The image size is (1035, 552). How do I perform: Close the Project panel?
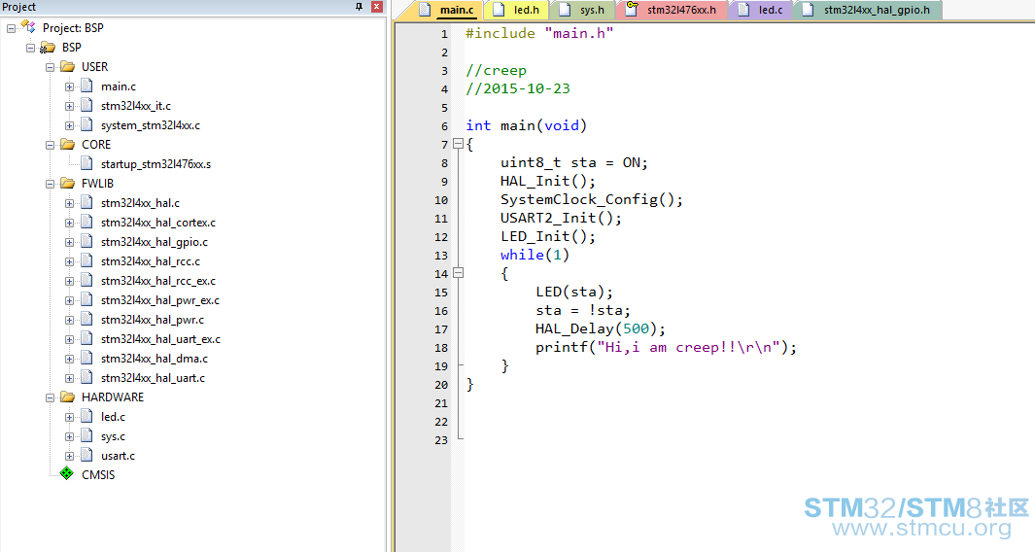(377, 7)
